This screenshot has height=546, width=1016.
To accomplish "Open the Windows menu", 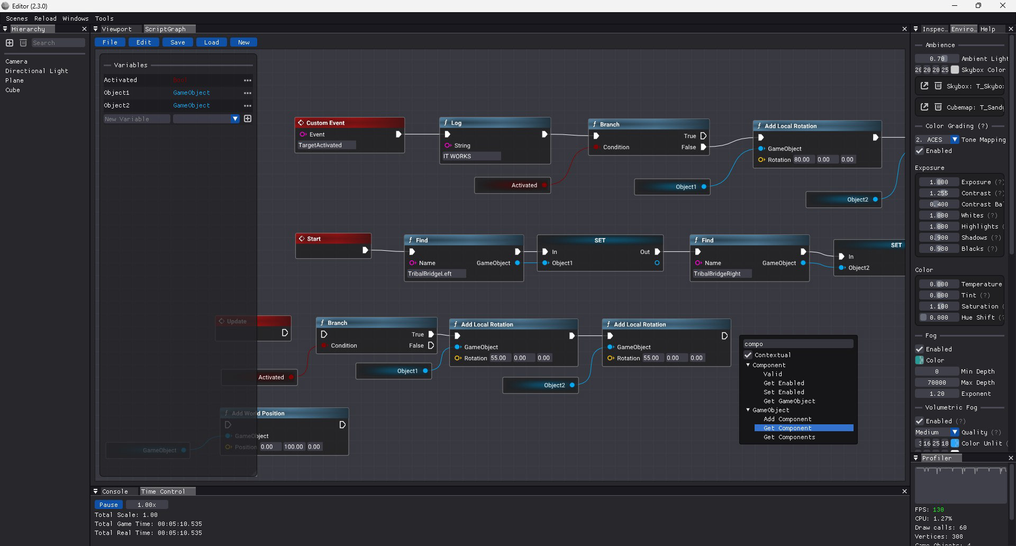I will 76,19.
